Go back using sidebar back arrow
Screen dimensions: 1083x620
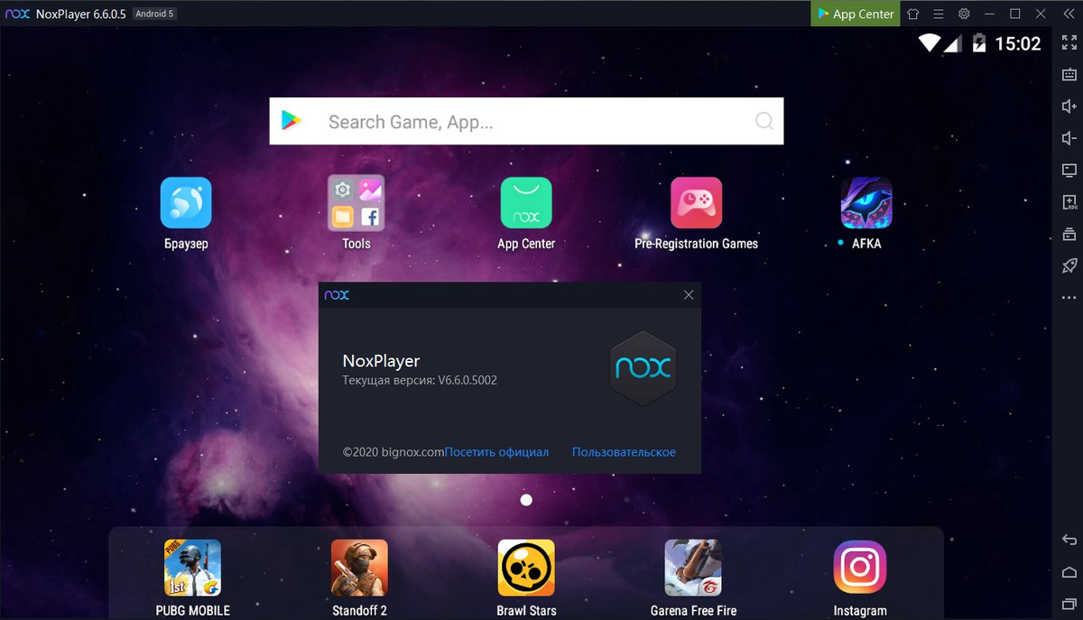(x=1069, y=540)
